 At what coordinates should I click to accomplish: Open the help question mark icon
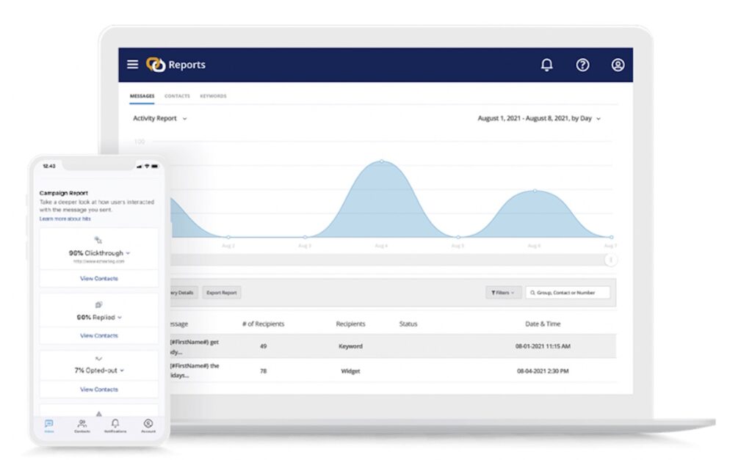(x=582, y=65)
